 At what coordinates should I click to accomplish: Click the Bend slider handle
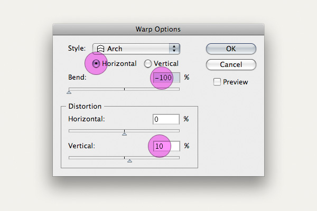69,92
